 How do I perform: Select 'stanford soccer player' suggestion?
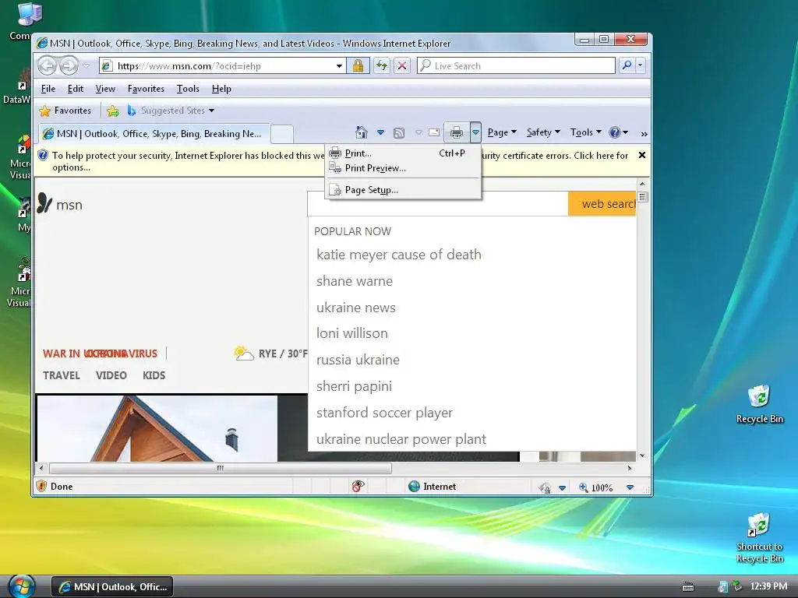[x=384, y=413]
